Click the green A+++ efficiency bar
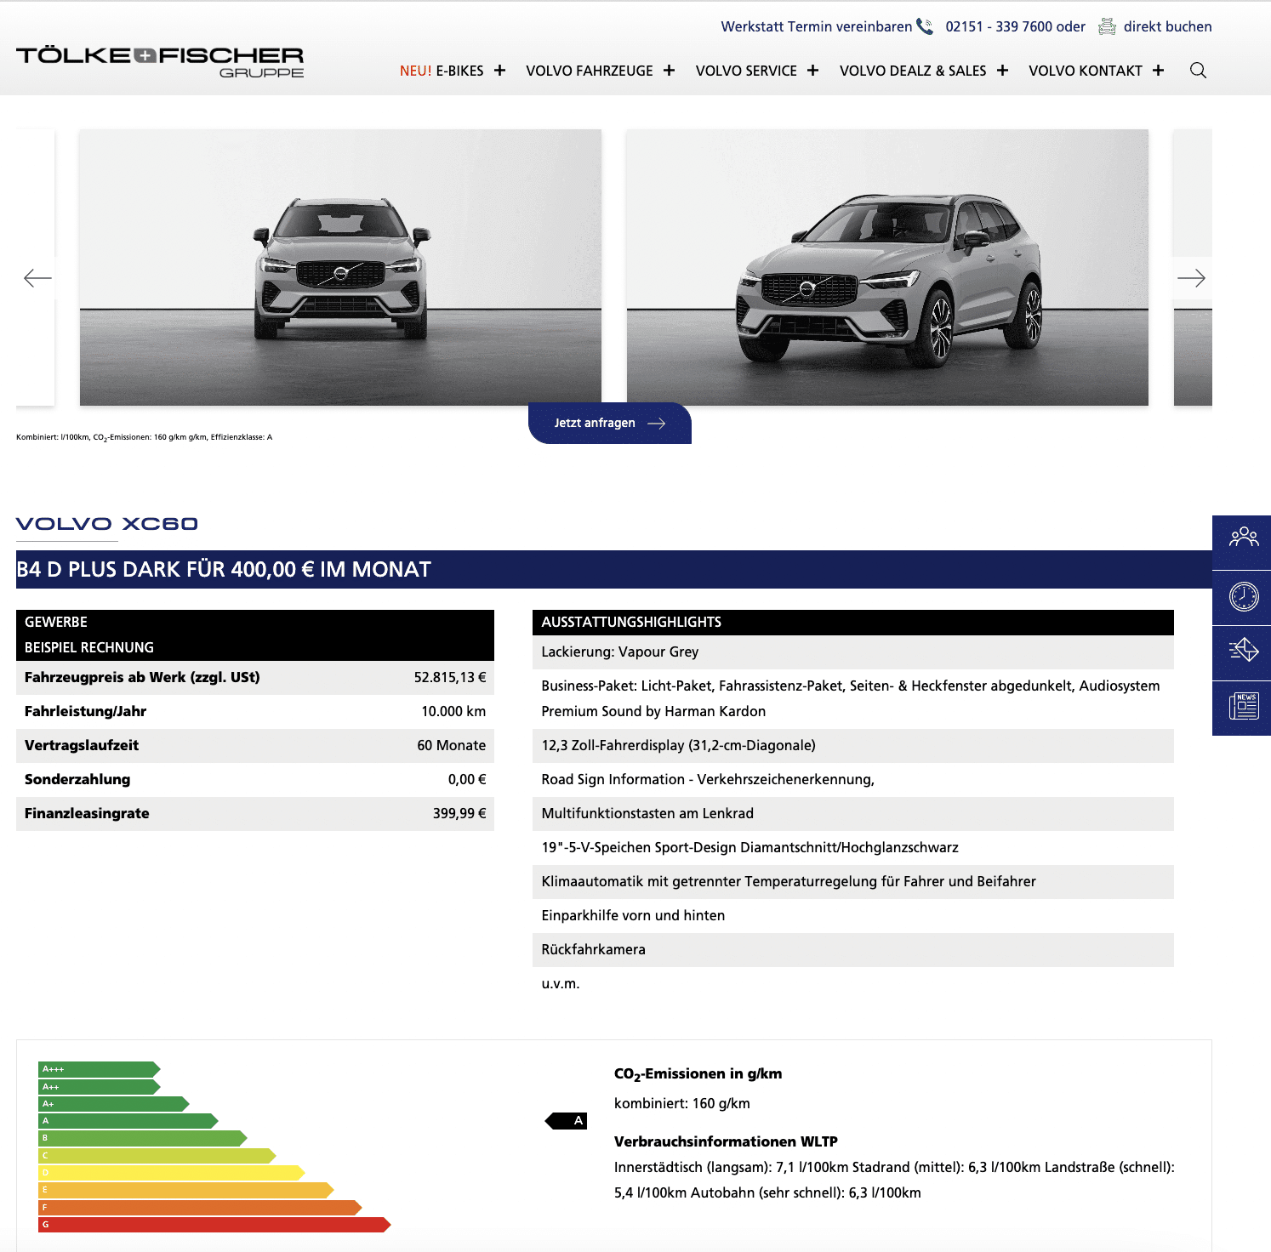 click(99, 1069)
